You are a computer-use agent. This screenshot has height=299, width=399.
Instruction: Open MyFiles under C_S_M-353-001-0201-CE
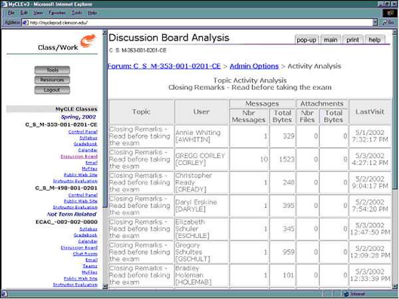[89, 169]
